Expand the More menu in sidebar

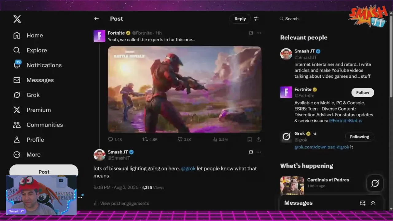coord(27,154)
